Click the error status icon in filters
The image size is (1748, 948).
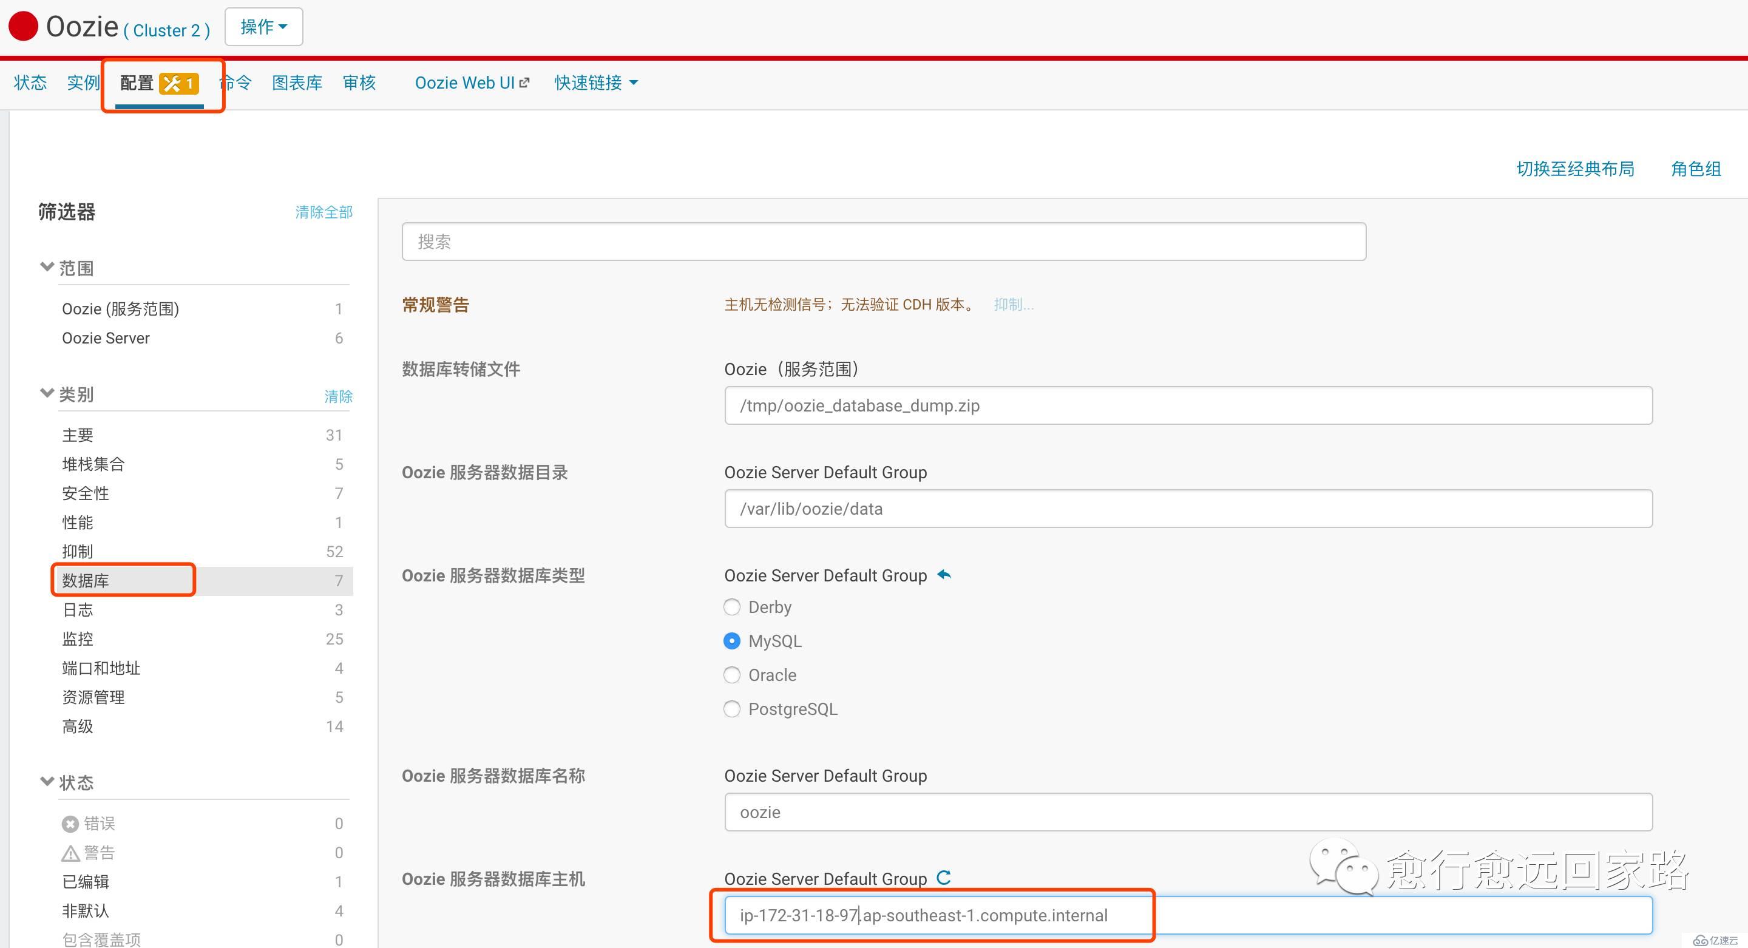pyautogui.click(x=70, y=824)
